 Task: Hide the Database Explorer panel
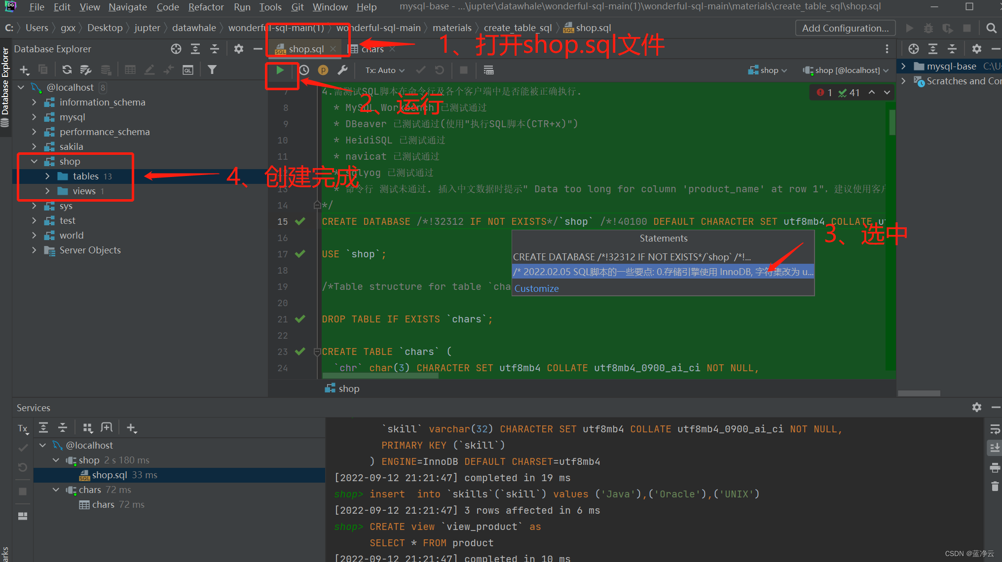pyautogui.click(x=258, y=49)
